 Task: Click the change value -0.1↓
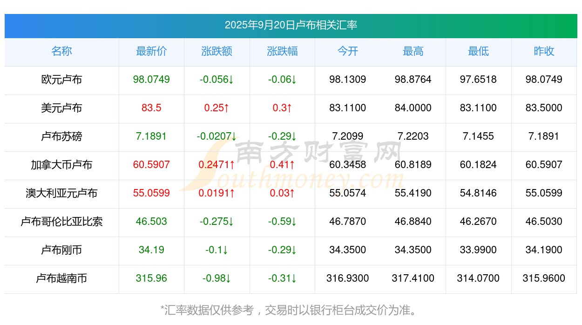tap(217, 250)
